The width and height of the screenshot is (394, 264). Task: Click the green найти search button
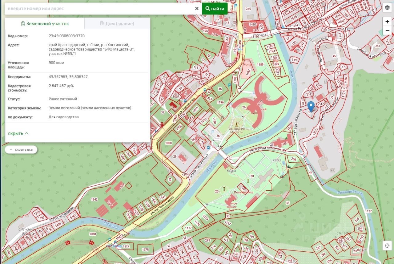215,9
